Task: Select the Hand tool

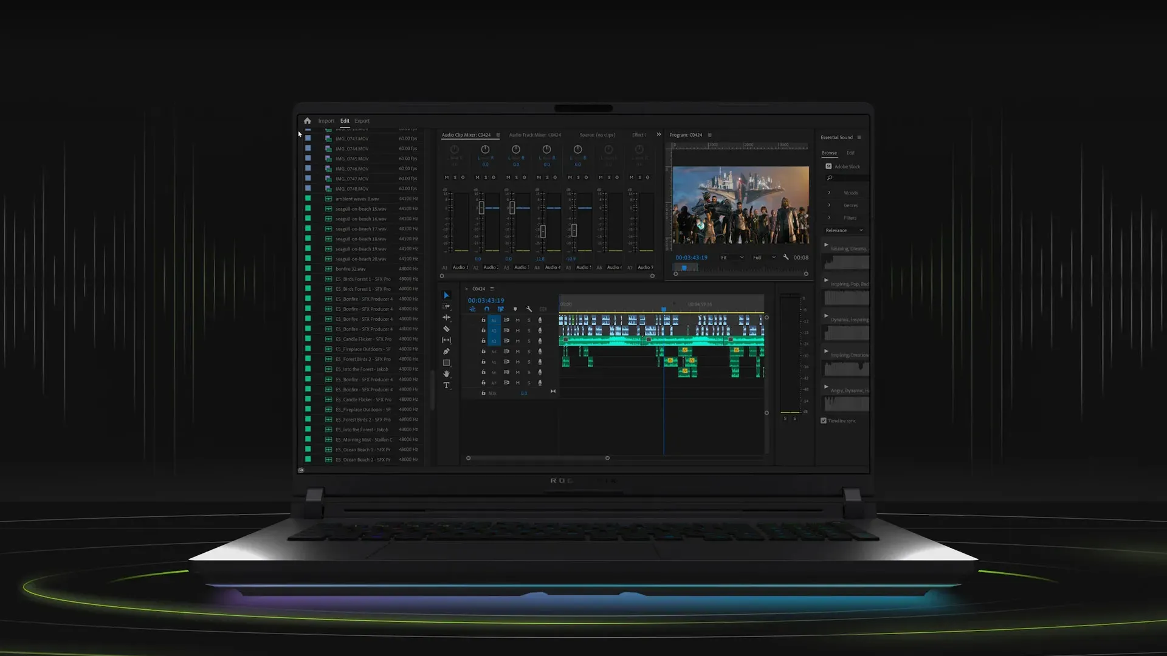Action: [447, 374]
